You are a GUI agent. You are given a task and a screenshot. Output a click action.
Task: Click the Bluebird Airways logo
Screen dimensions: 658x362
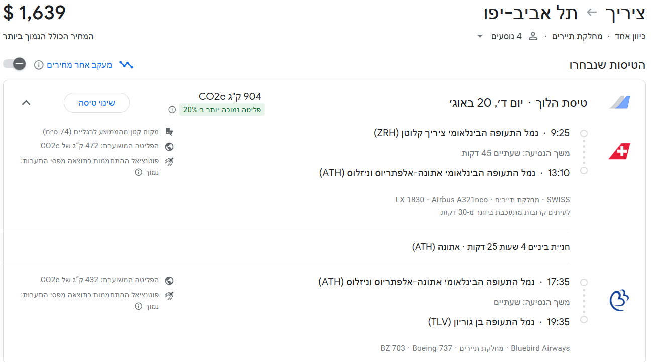tap(619, 300)
